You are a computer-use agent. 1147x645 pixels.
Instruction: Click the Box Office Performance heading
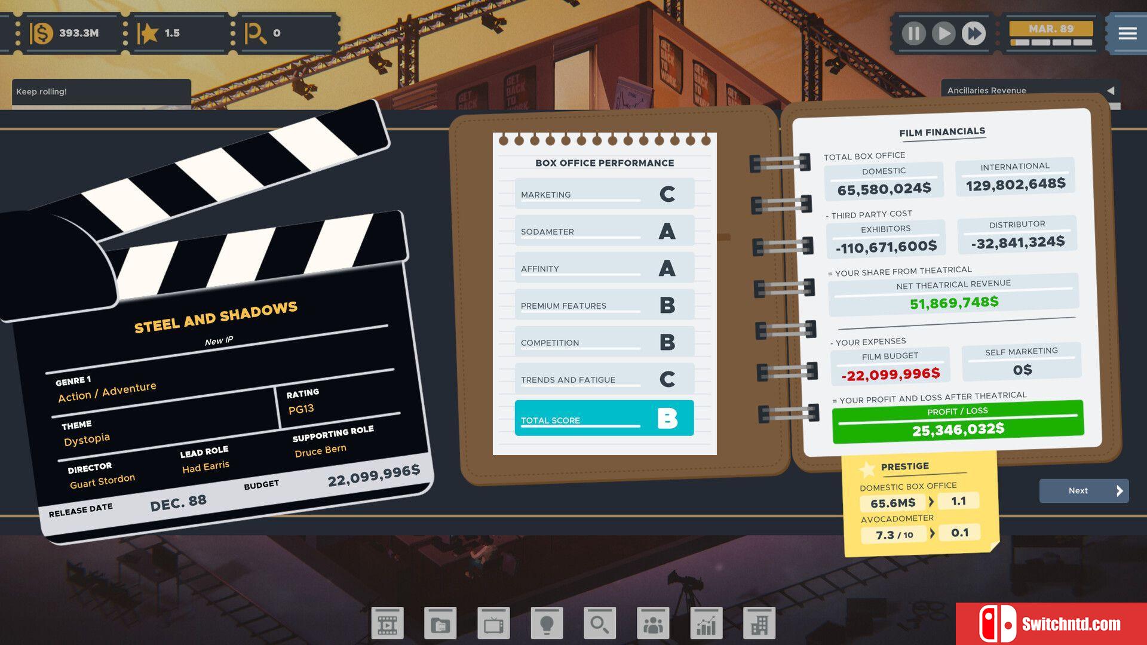tap(605, 163)
